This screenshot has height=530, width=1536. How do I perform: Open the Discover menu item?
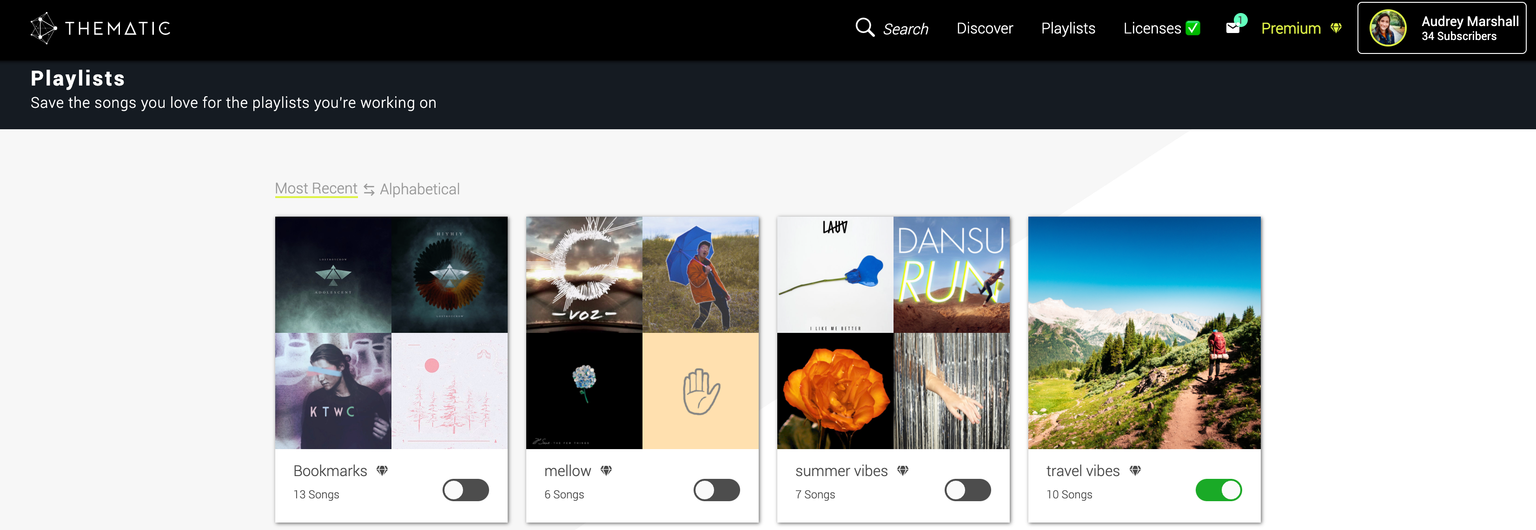[x=985, y=28]
